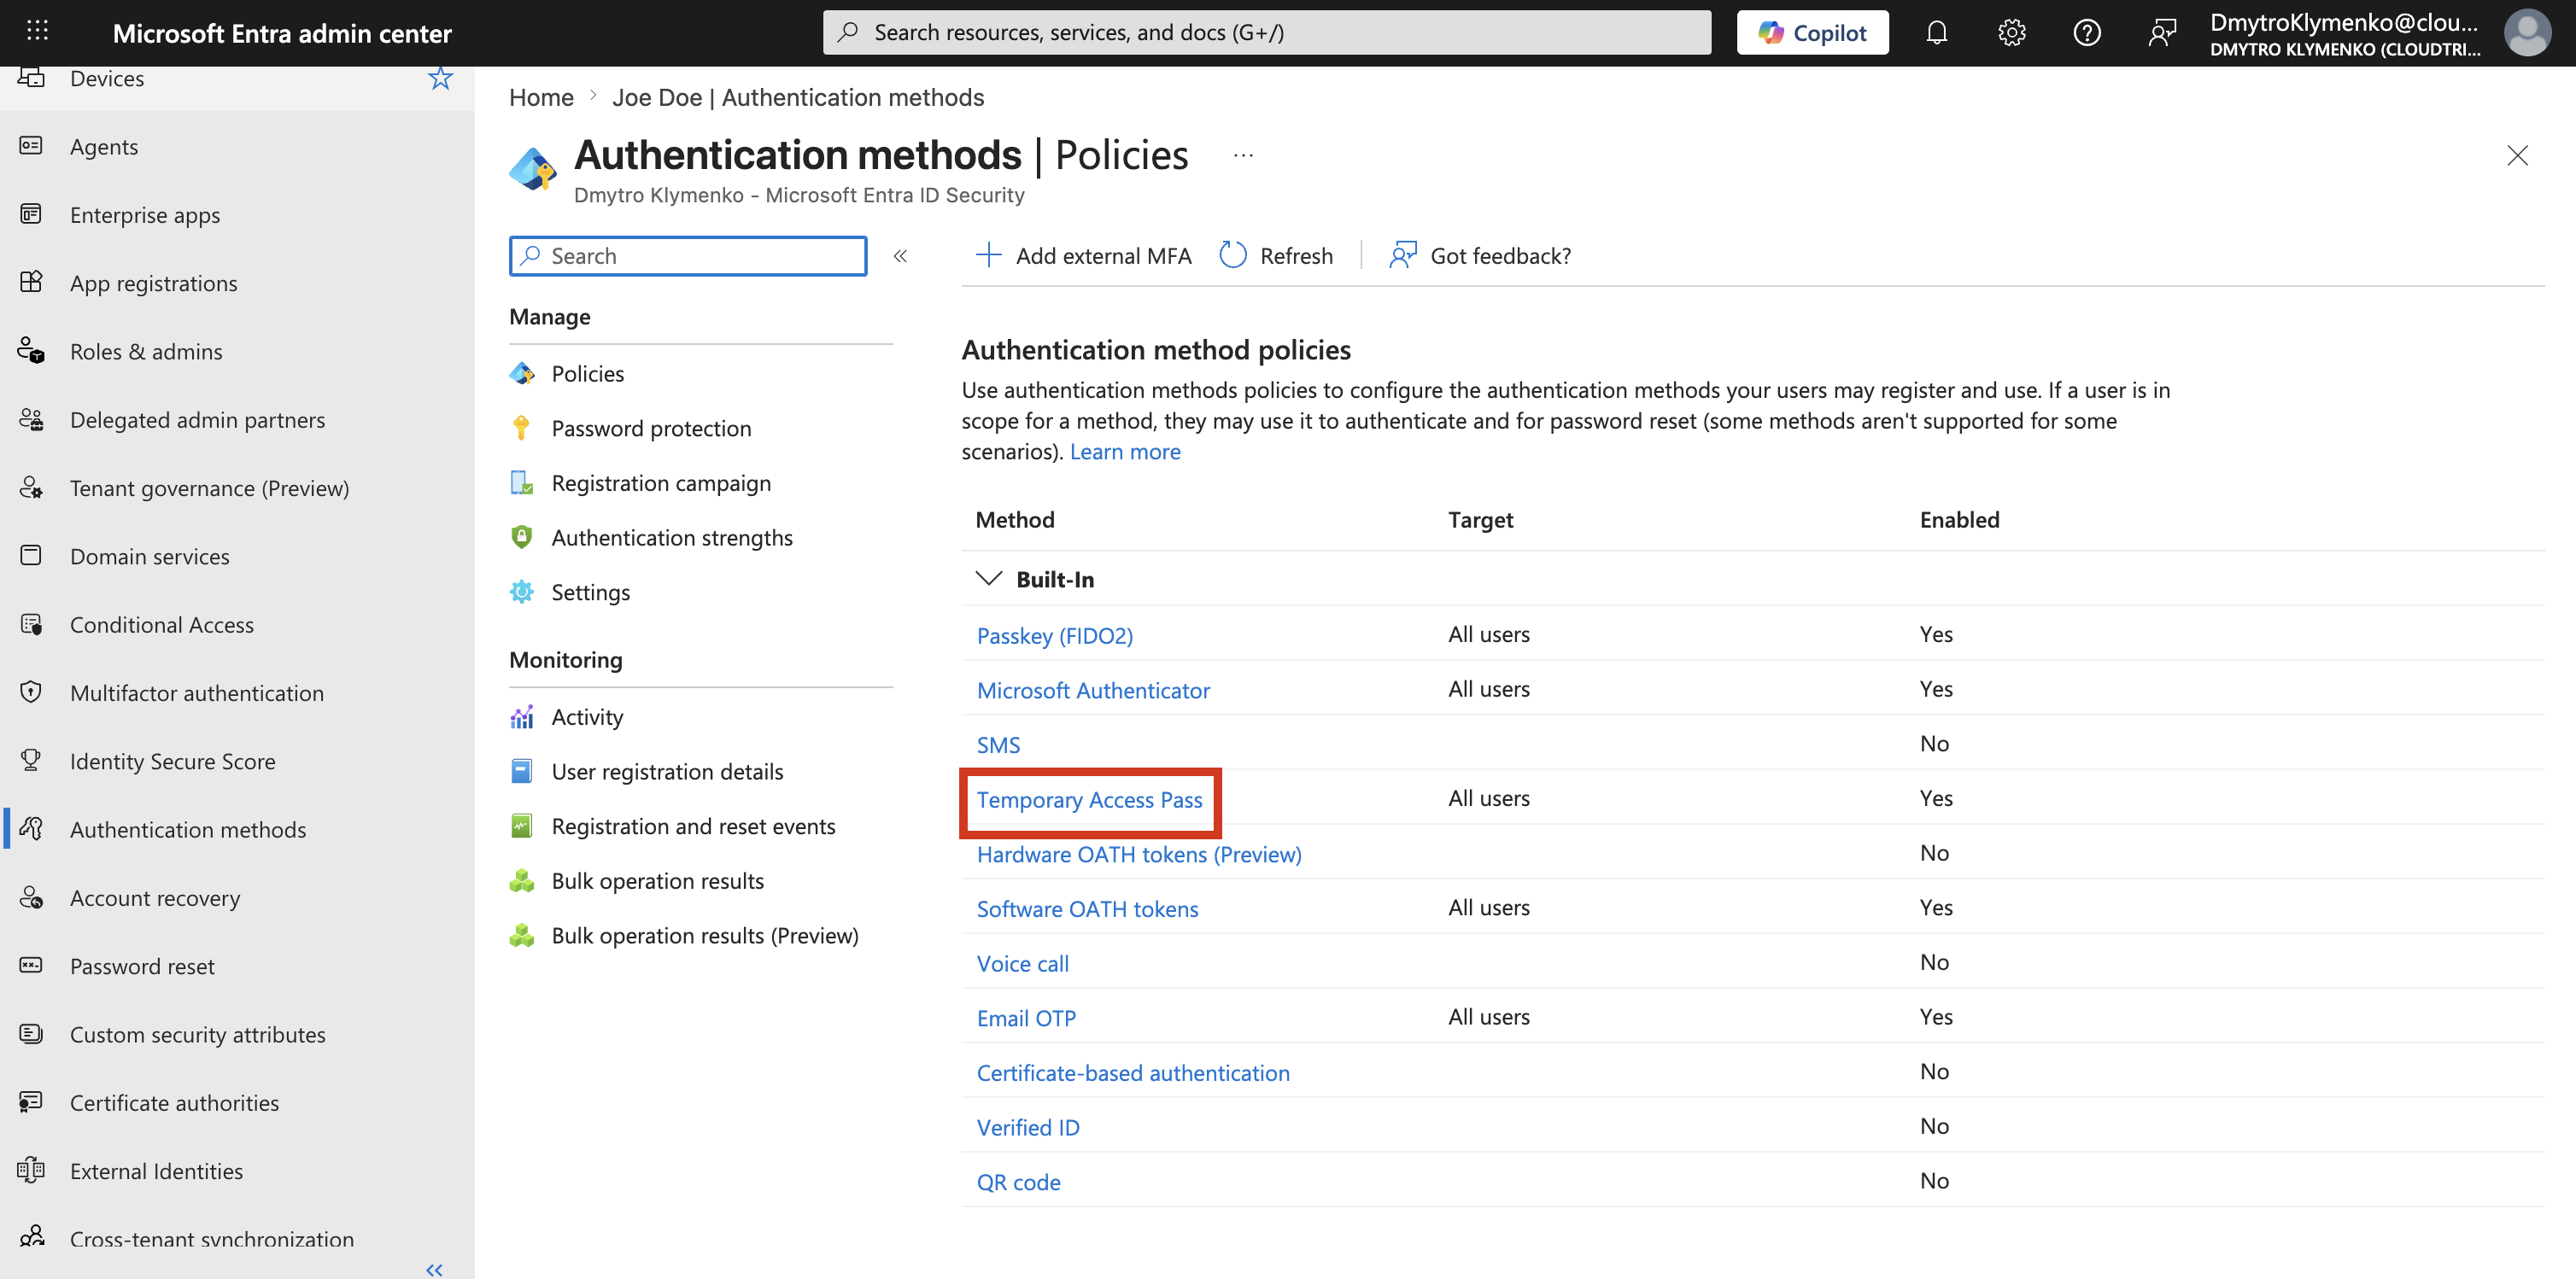Click the header feedback person icon

pos(2161,32)
